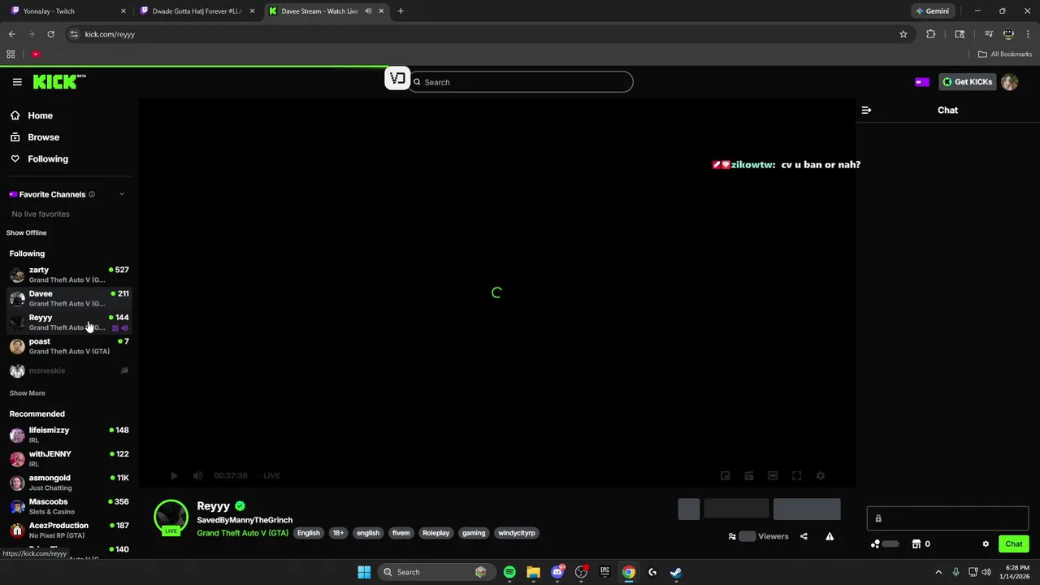
Task: Toggle theater mode
Action: (x=773, y=476)
